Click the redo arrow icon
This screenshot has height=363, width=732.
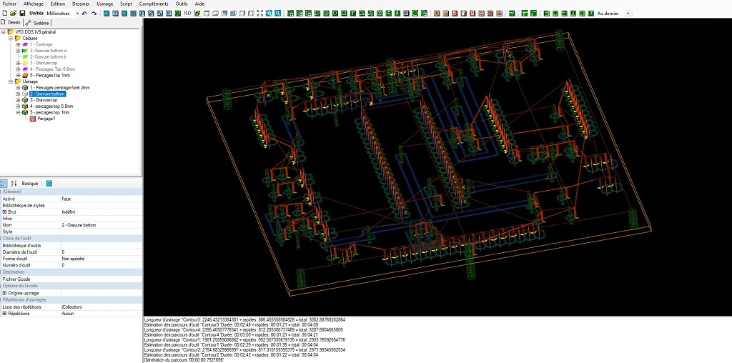[x=95, y=13]
